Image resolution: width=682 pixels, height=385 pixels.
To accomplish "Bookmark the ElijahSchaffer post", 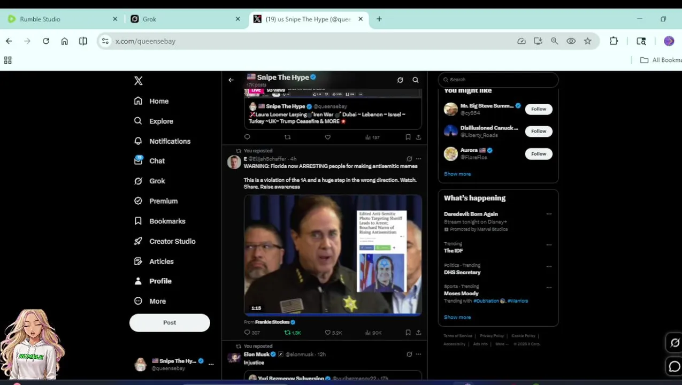I will click(408, 333).
